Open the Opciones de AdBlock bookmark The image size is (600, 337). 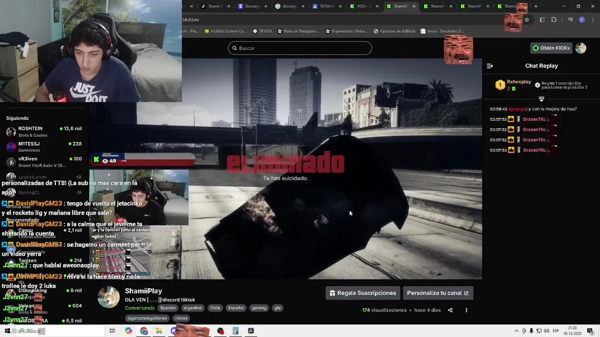[394, 31]
